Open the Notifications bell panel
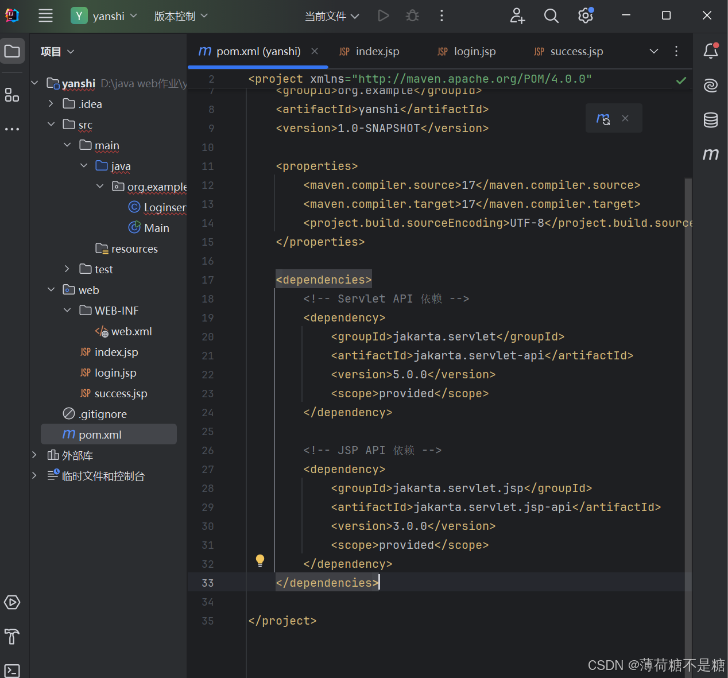 tap(711, 51)
